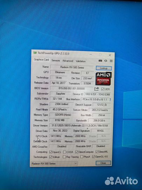This screenshot has width=142, height=190.
Task: Toggle the UEFI checkbox
Action: [103, 89]
